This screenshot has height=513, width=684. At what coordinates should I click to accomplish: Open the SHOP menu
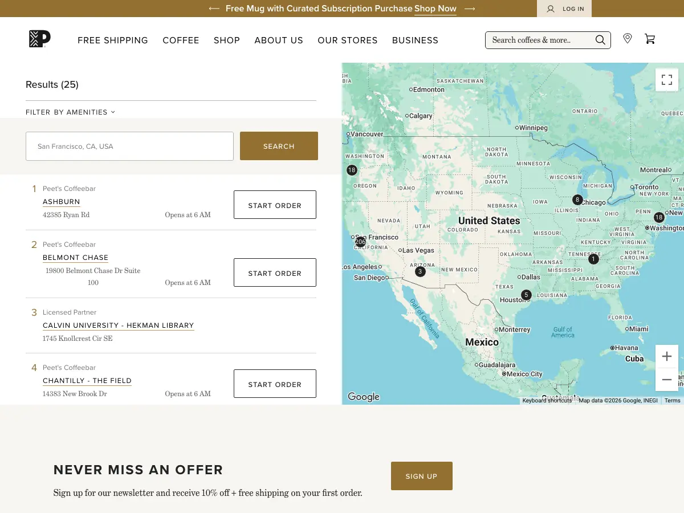tap(227, 40)
